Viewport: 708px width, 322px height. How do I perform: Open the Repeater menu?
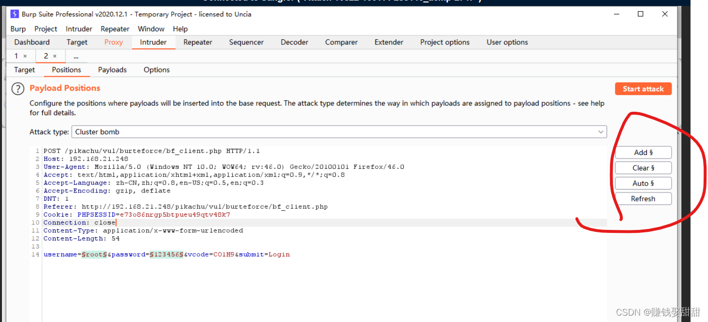(x=115, y=29)
